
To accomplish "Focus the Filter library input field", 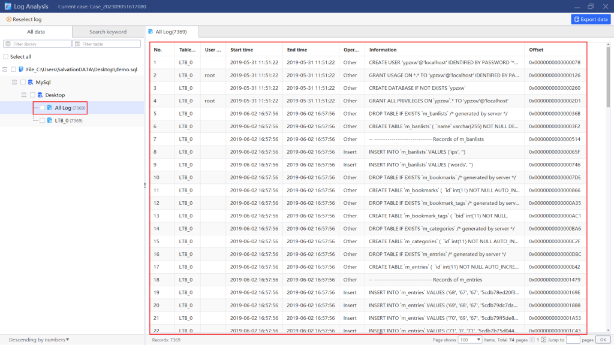I will (x=37, y=44).
